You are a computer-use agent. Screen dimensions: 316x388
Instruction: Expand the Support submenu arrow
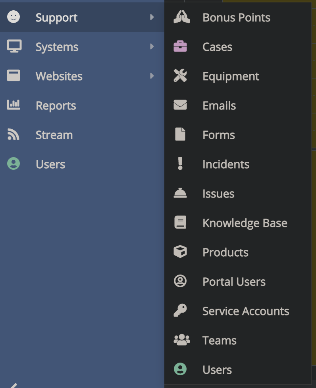pos(152,17)
